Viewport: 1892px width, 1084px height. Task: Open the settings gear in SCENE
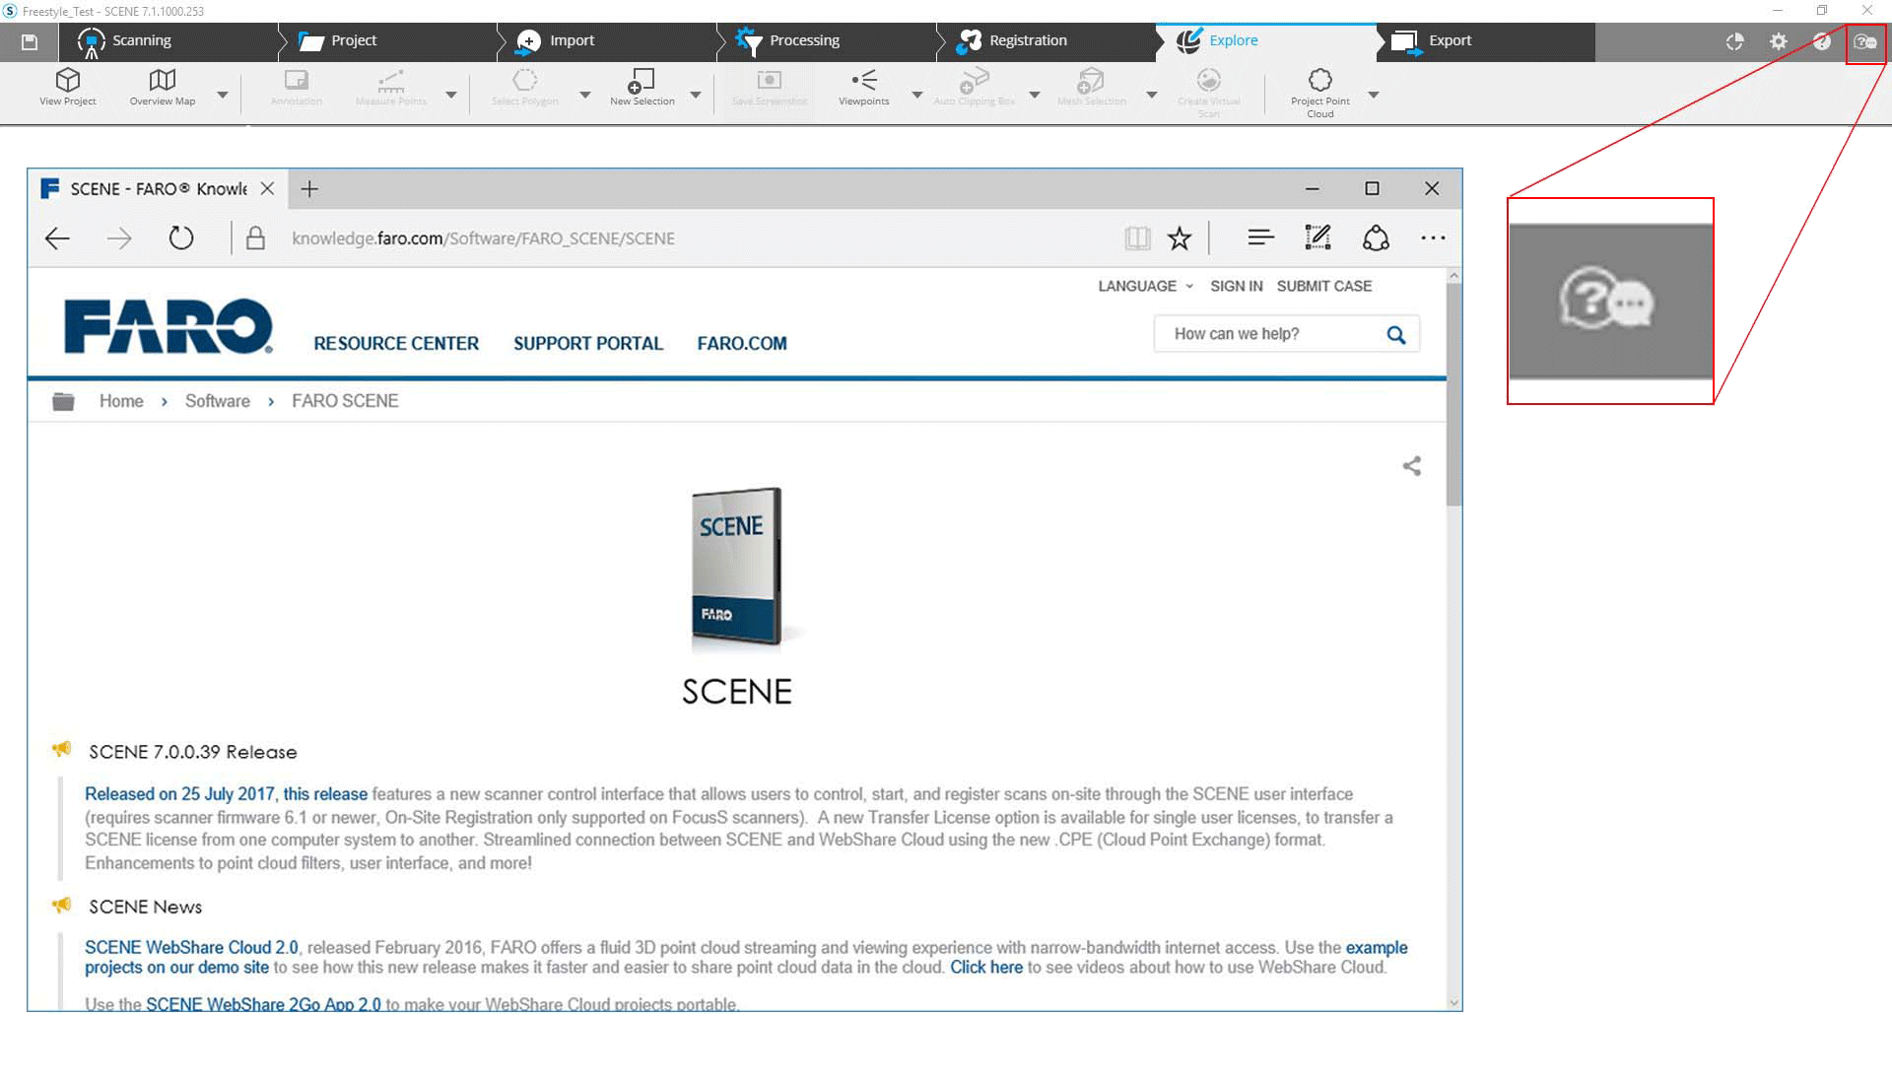[x=1778, y=41]
